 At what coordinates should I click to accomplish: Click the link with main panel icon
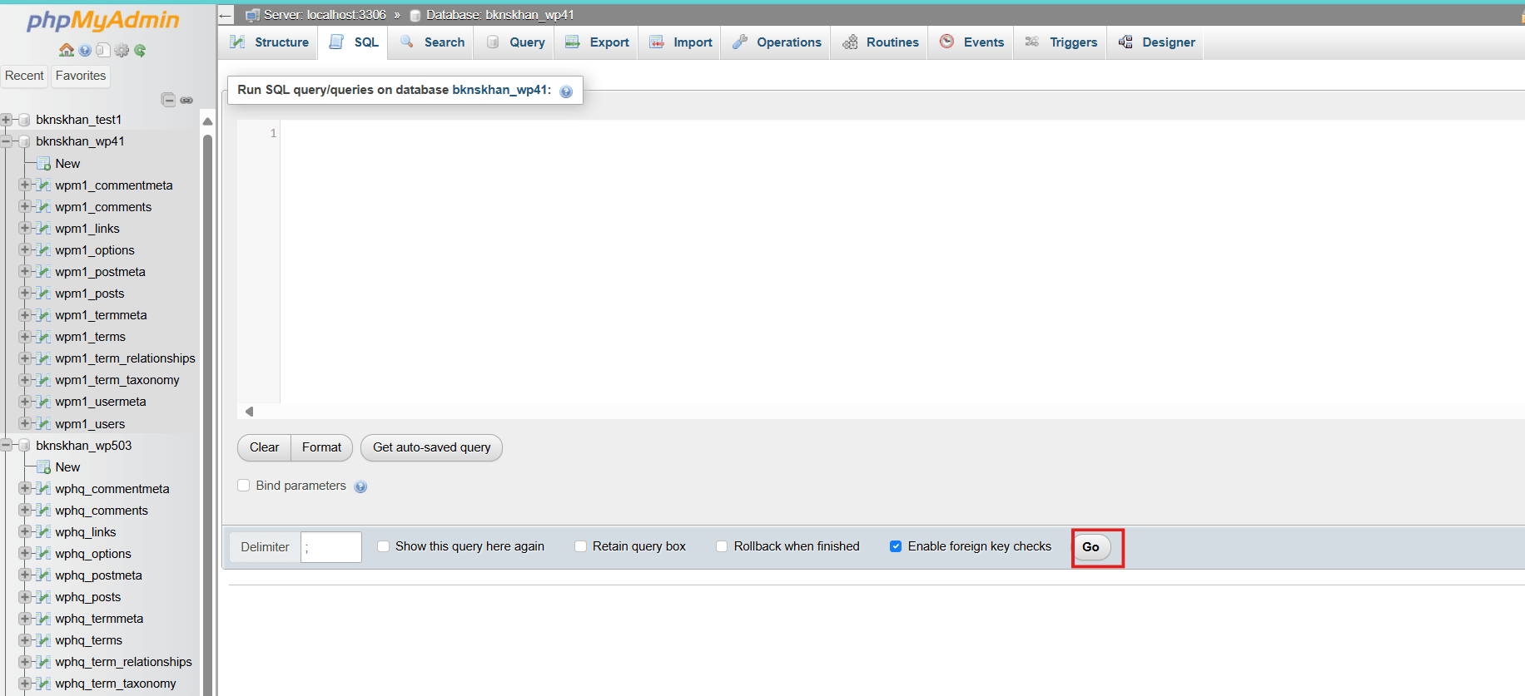(x=186, y=100)
